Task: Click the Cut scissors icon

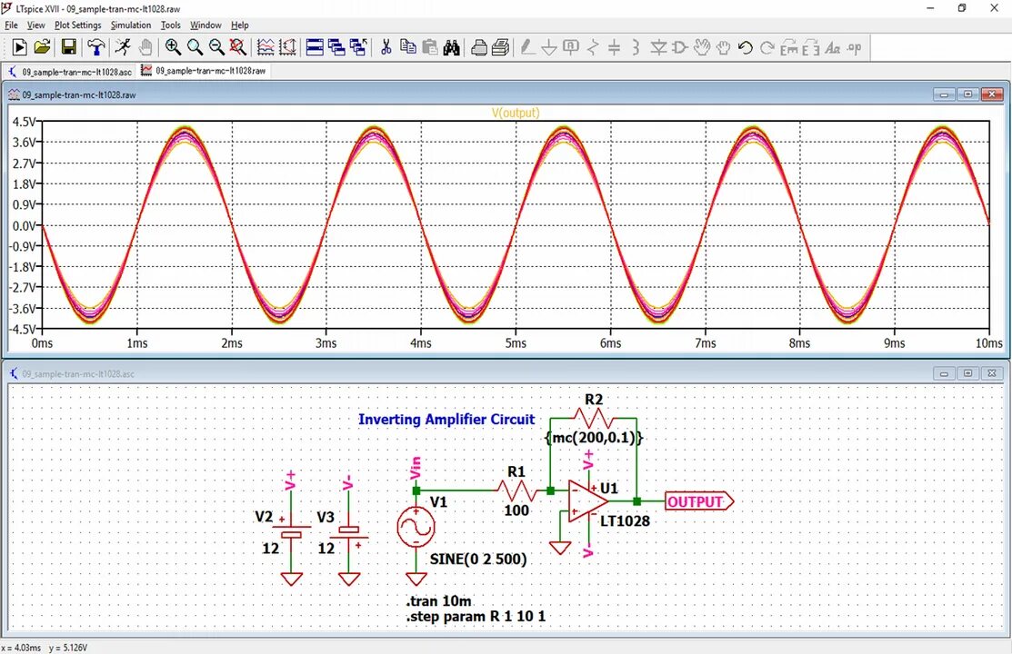Action: tap(386, 47)
